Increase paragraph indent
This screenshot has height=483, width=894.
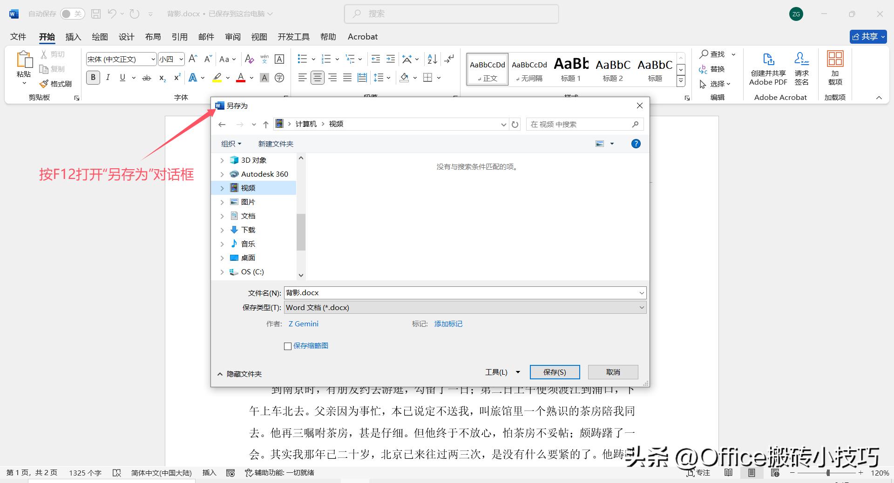pos(391,59)
